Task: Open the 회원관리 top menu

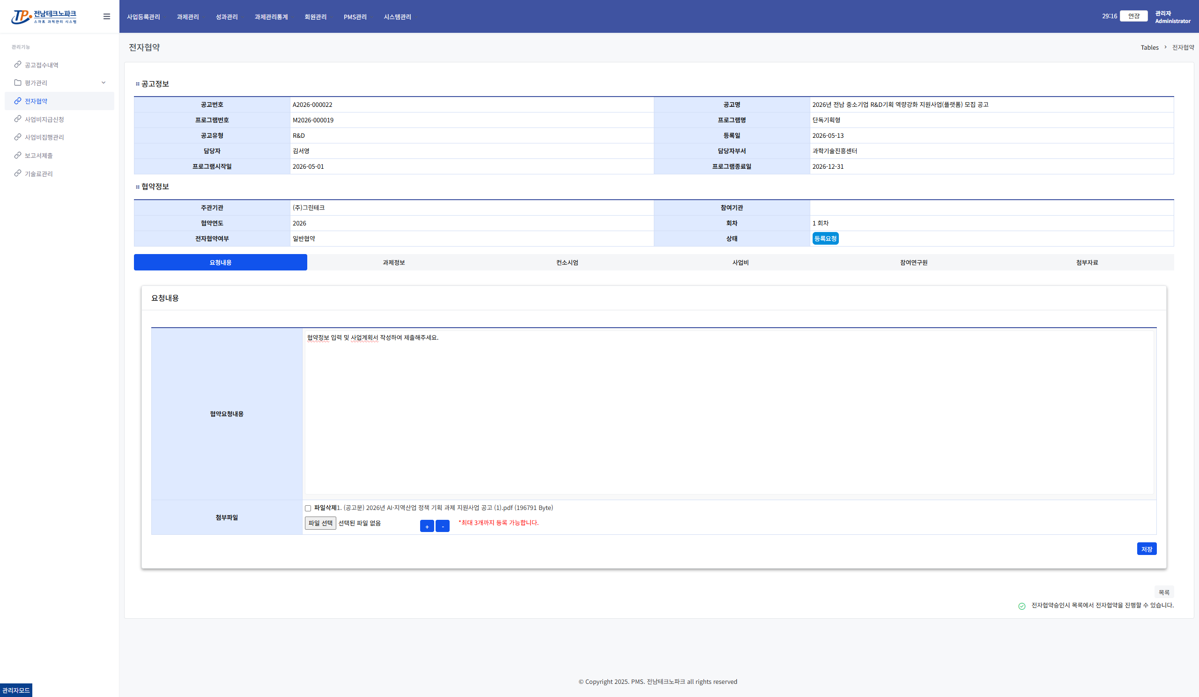Action: pos(316,17)
